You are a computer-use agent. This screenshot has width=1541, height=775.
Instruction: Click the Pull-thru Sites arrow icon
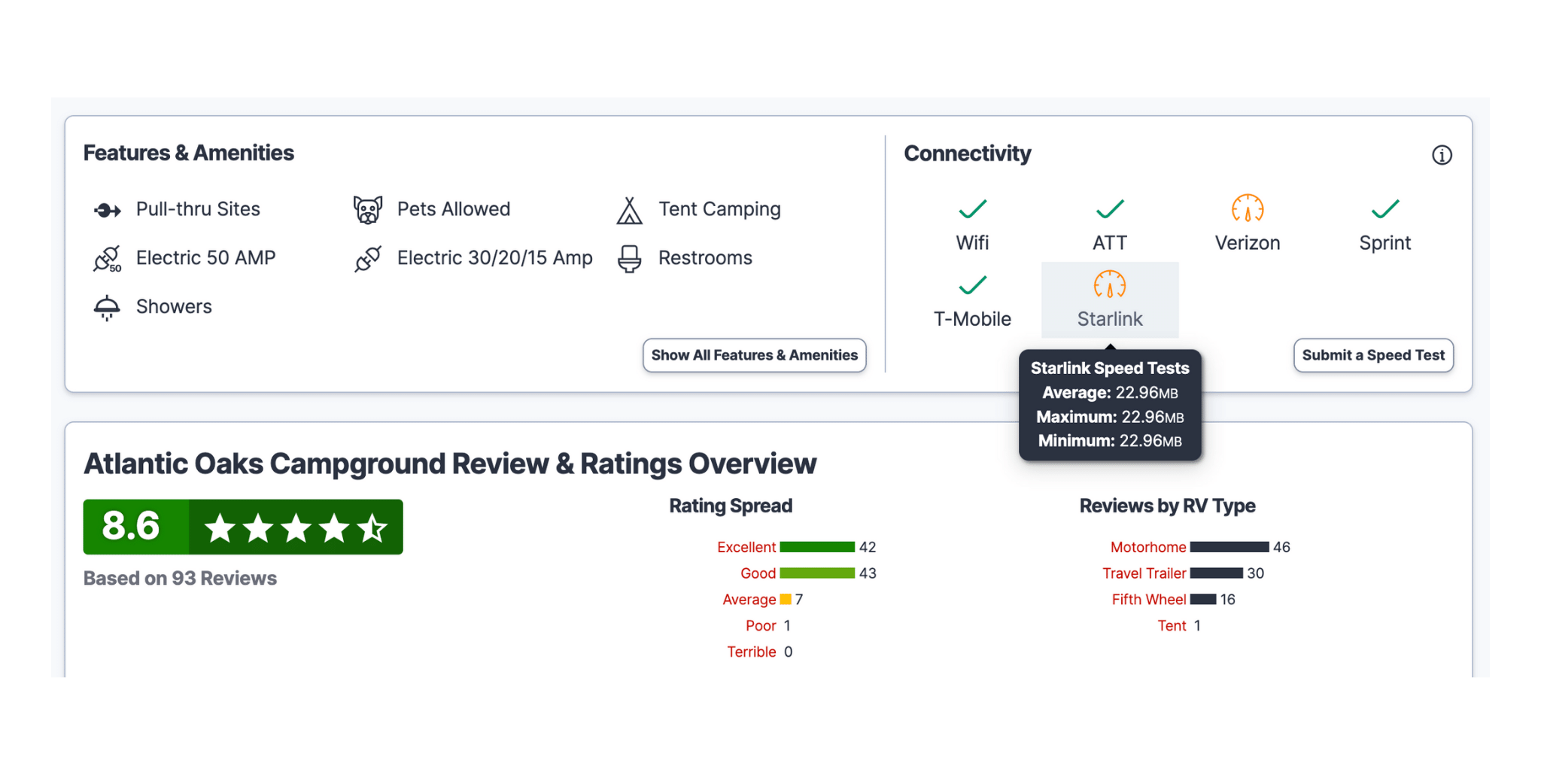[x=107, y=210]
